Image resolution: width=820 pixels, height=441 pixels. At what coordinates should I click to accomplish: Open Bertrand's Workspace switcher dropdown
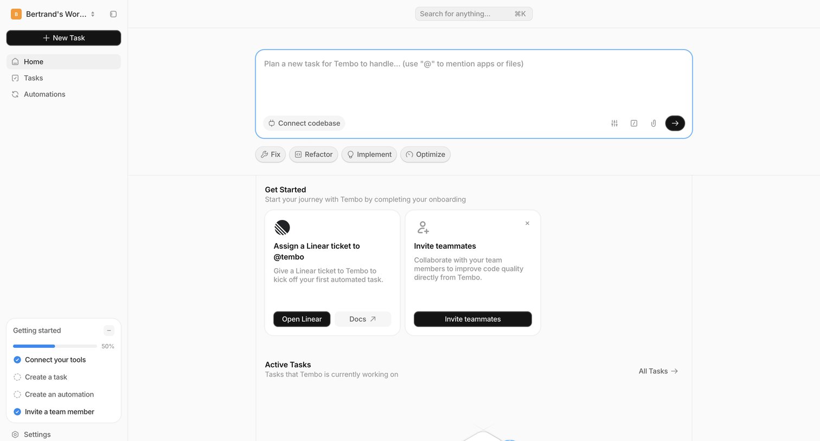53,14
